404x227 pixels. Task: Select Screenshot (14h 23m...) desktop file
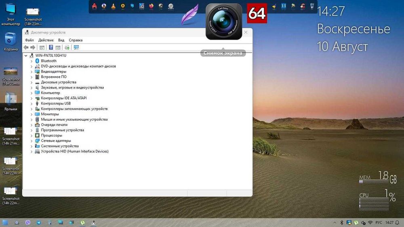click(33, 17)
